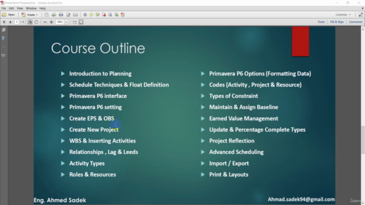
Task: Click the scrollbar up arrow
Action: tap(363, 30)
